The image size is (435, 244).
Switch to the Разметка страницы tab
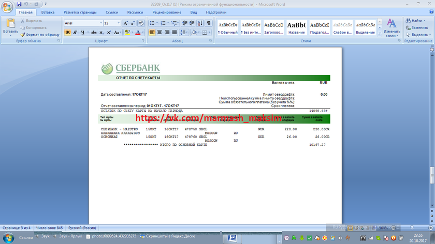point(80,12)
